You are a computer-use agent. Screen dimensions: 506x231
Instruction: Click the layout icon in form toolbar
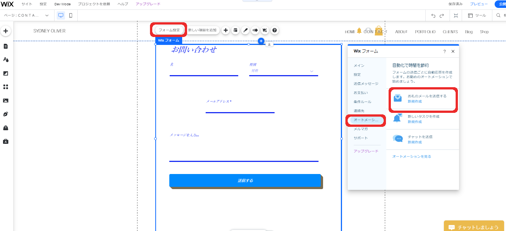tap(235, 30)
